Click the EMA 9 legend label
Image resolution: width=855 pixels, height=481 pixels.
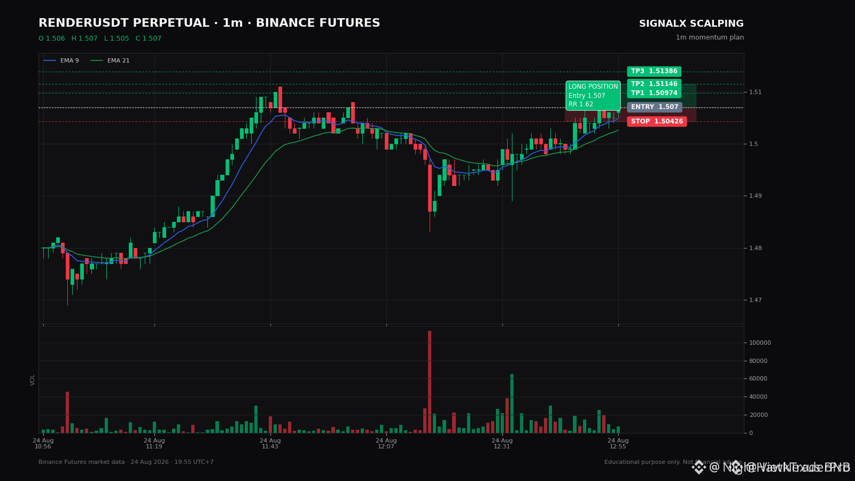tap(69, 61)
